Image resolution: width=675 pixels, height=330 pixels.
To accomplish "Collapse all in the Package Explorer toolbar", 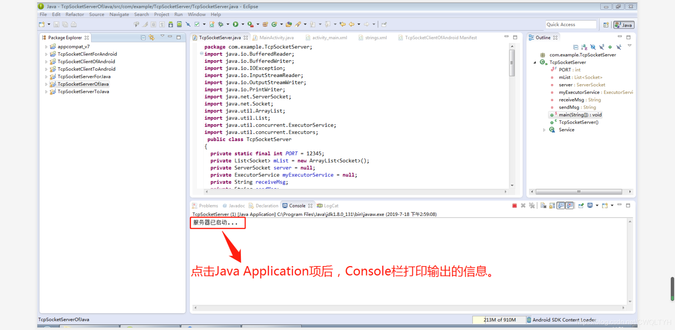I will click(143, 37).
